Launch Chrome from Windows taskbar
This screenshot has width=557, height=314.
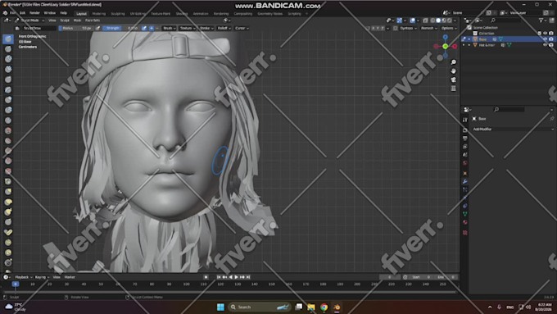point(324,307)
